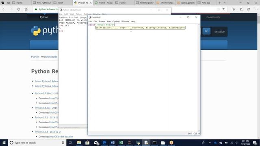Switch to the new1 browser tab
This screenshot has height=146, width=260.
[62, 3]
